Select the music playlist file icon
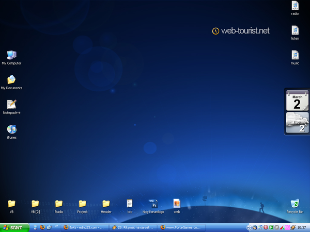310x232 pixels. click(x=295, y=57)
